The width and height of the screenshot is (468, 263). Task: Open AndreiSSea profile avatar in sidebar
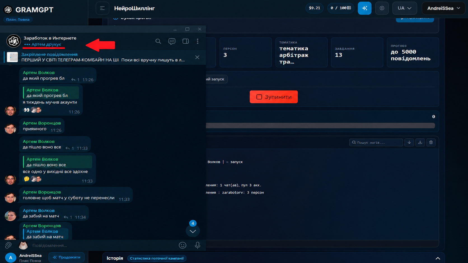point(11,257)
